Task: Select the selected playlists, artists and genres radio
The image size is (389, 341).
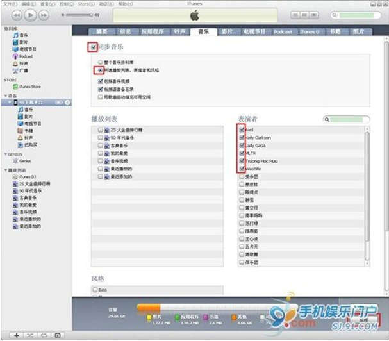Action: point(100,71)
